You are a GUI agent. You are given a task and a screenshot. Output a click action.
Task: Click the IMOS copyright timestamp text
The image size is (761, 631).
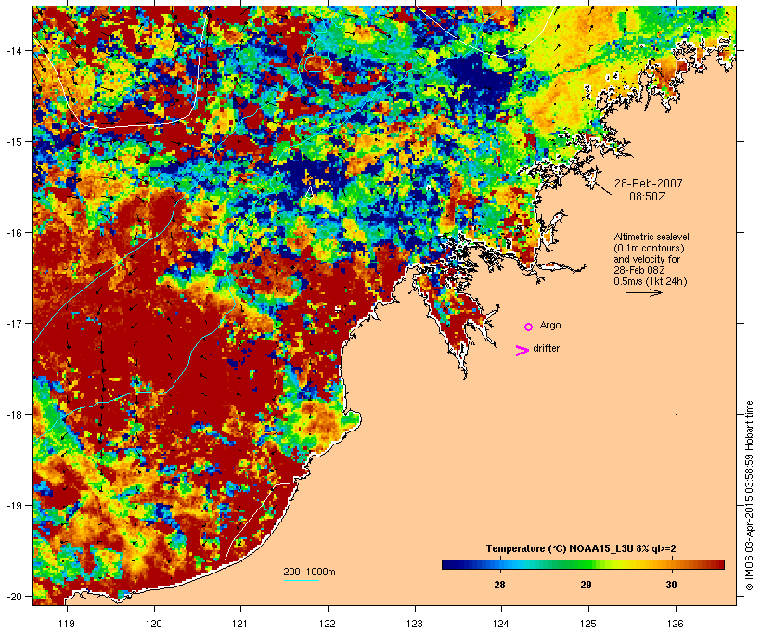749,496
